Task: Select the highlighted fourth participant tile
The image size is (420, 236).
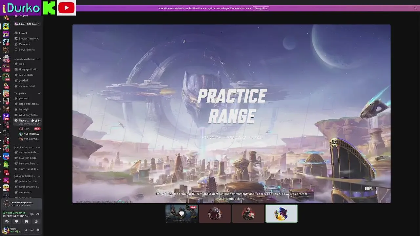Action: [x=282, y=214]
